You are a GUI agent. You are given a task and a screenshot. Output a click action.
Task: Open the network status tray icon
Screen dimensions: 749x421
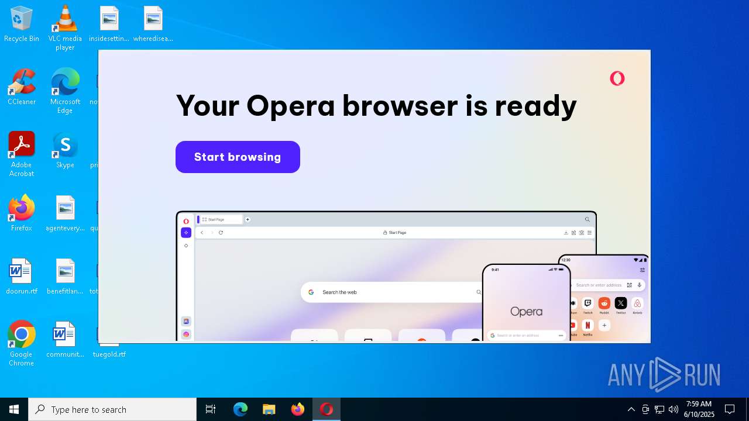pyautogui.click(x=659, y=409)
